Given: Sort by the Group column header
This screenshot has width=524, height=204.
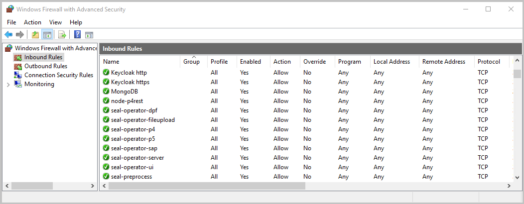Looking at the screenshot, I should tap(192, 62).
